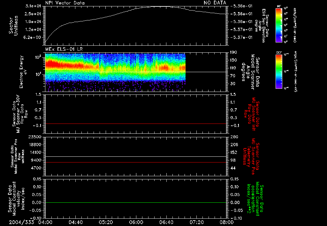Click the '04:40' time tick label
This screenshot has height=226, width=327.
[75, 222]
